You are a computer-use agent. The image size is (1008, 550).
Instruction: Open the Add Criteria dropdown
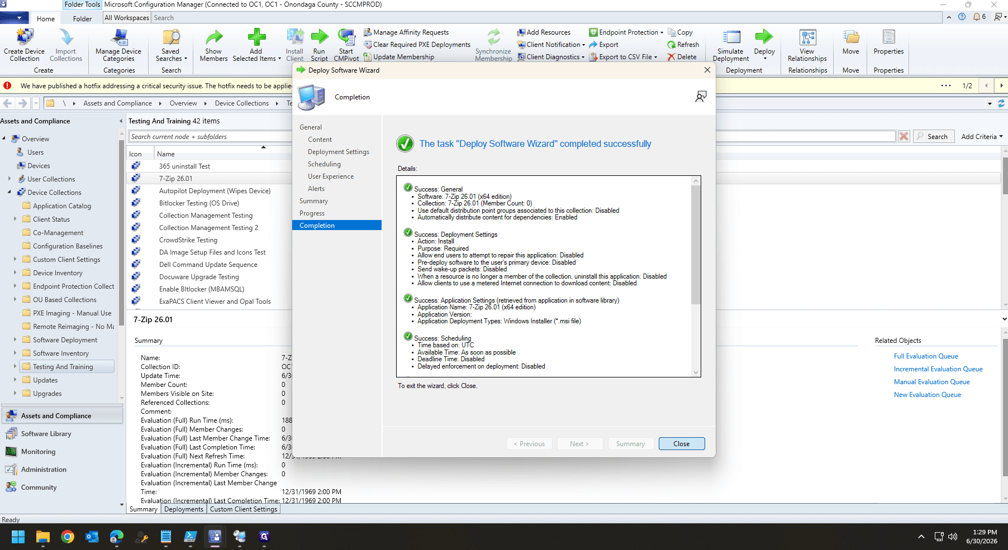[x=982, y=137]
